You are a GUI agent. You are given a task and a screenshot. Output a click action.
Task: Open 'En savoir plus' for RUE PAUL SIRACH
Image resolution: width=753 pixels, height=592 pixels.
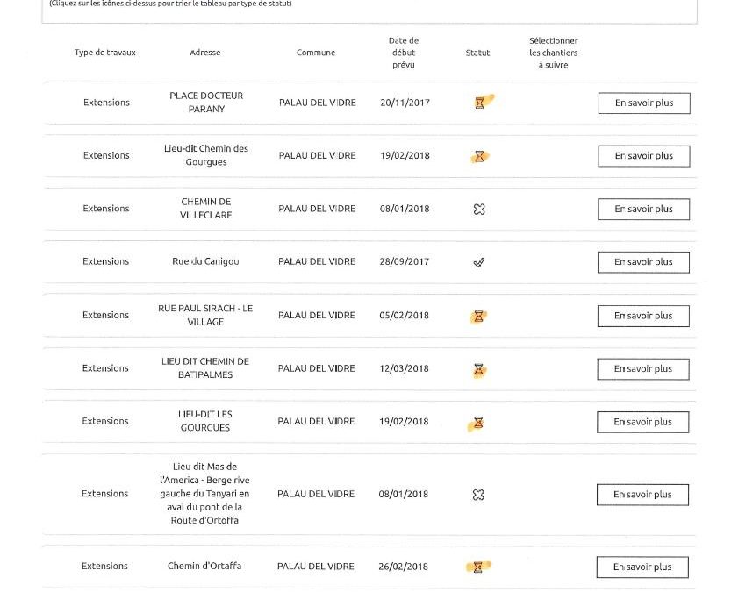643,316
